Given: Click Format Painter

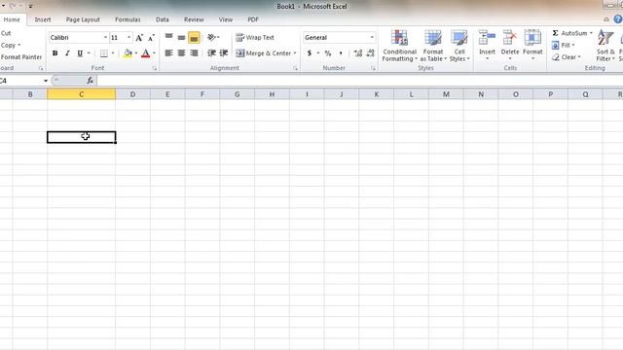Looking at the screenshot, I should point(21,57).
